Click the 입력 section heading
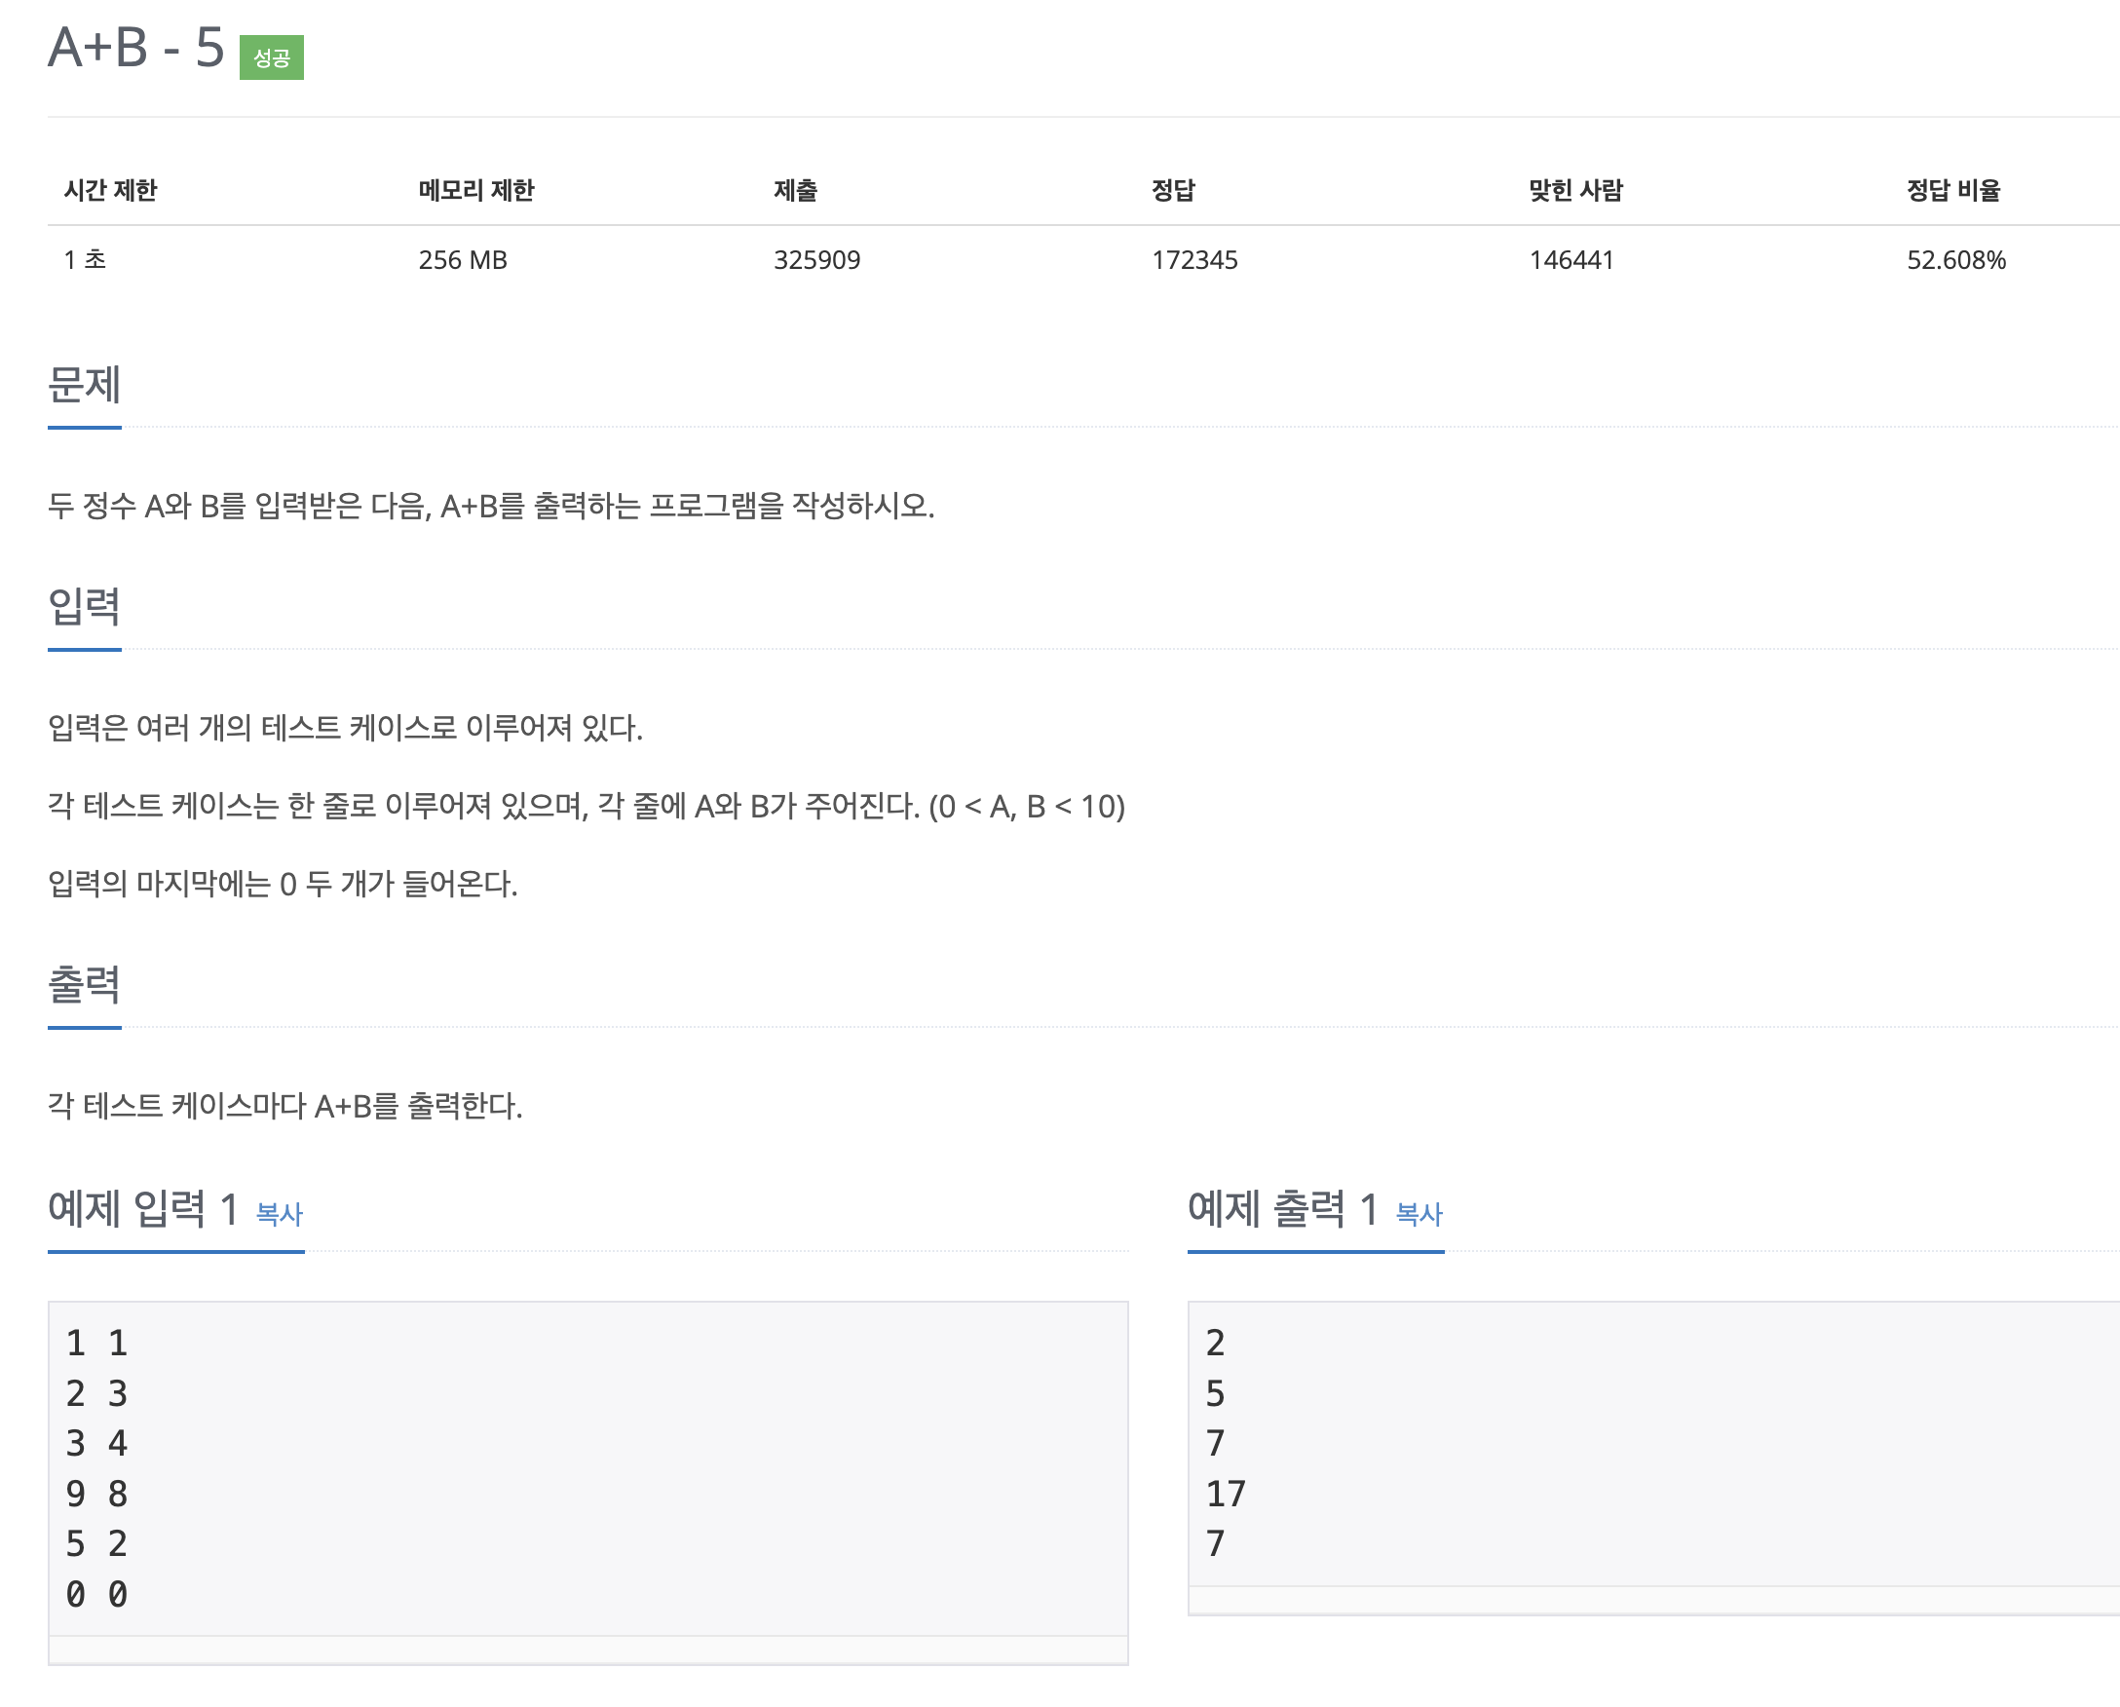Viewport: 2120px width, 1707px height. coord(85,607)
